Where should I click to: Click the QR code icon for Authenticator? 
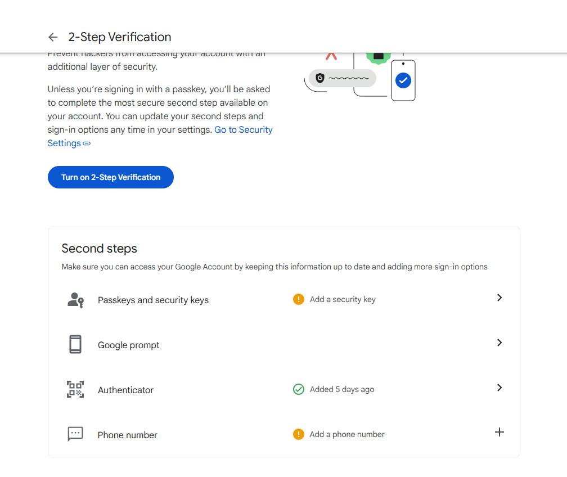[x=75, y=389]
